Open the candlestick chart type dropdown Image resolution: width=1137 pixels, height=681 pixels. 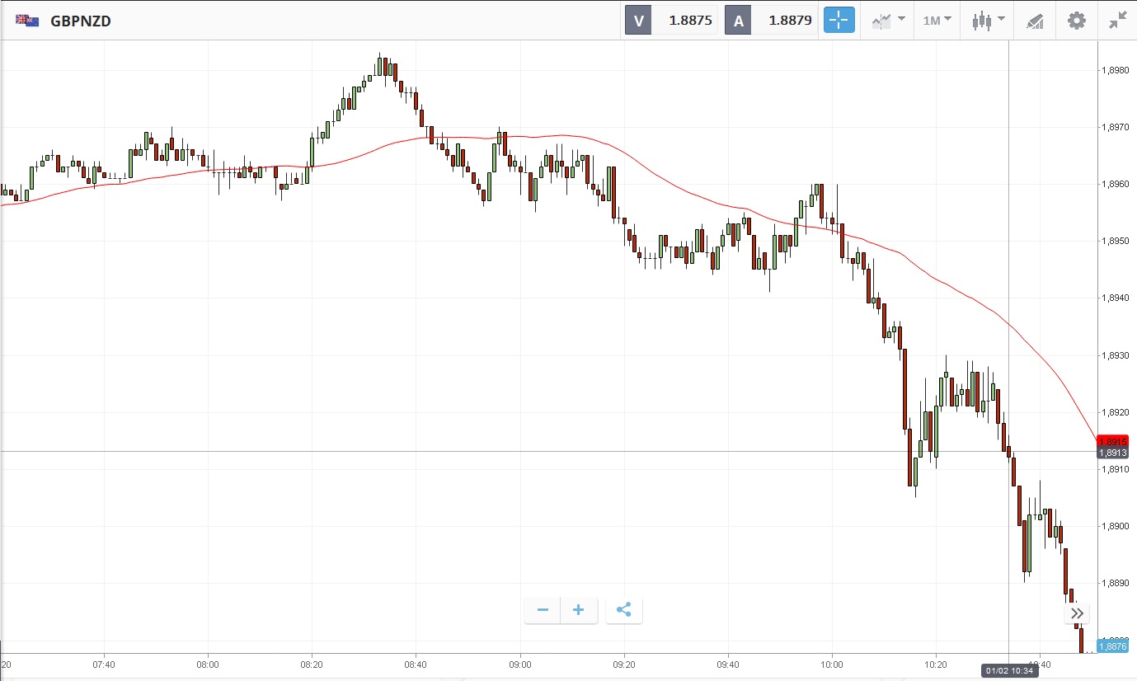point(987,21)
